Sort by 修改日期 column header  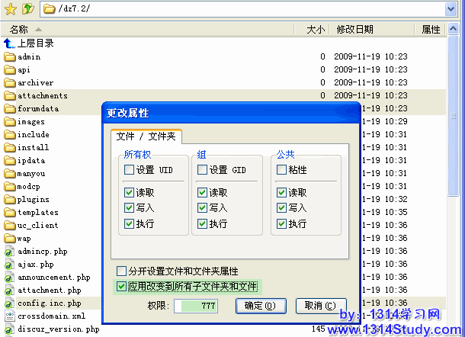click(354, 30)
